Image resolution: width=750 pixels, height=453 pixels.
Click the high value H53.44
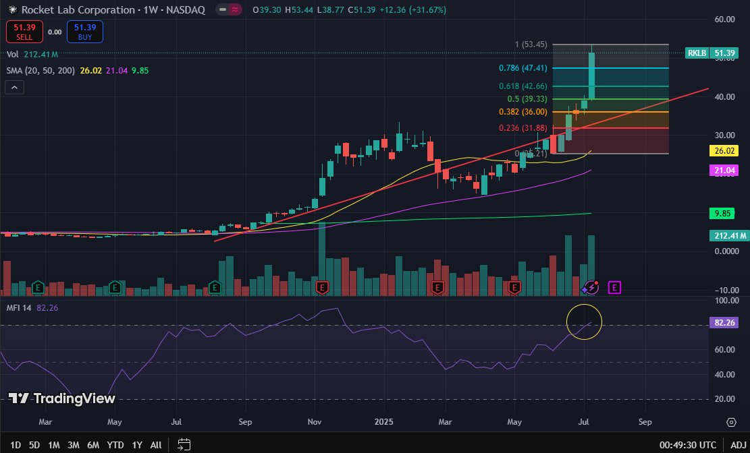tap(300, 9)
